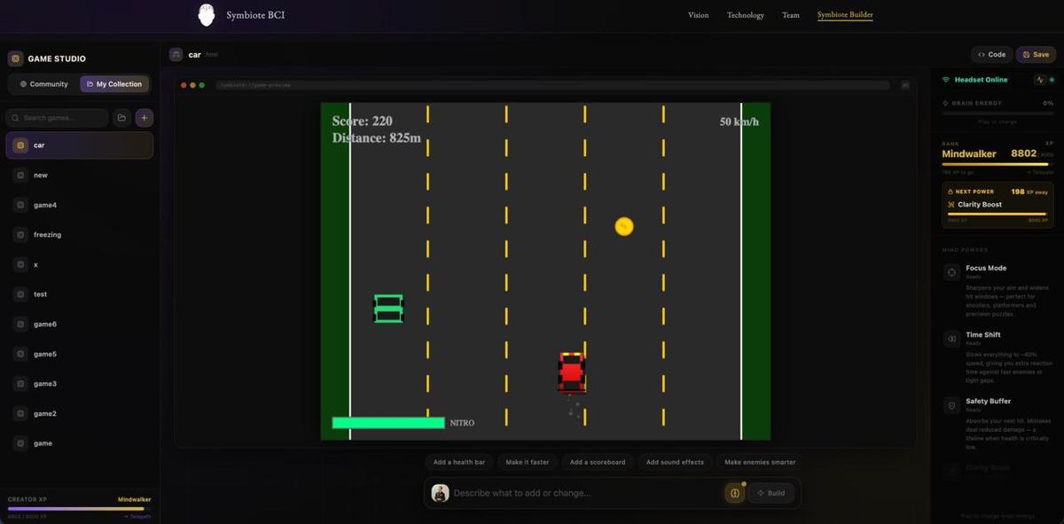The height and width of the screenshot is (524, 1064).
Task: Click the Focus Mode power icon
Action: click(951, 273)
